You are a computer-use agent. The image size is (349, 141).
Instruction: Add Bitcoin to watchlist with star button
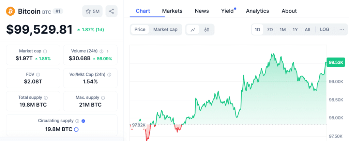click(x=92, y=11)
